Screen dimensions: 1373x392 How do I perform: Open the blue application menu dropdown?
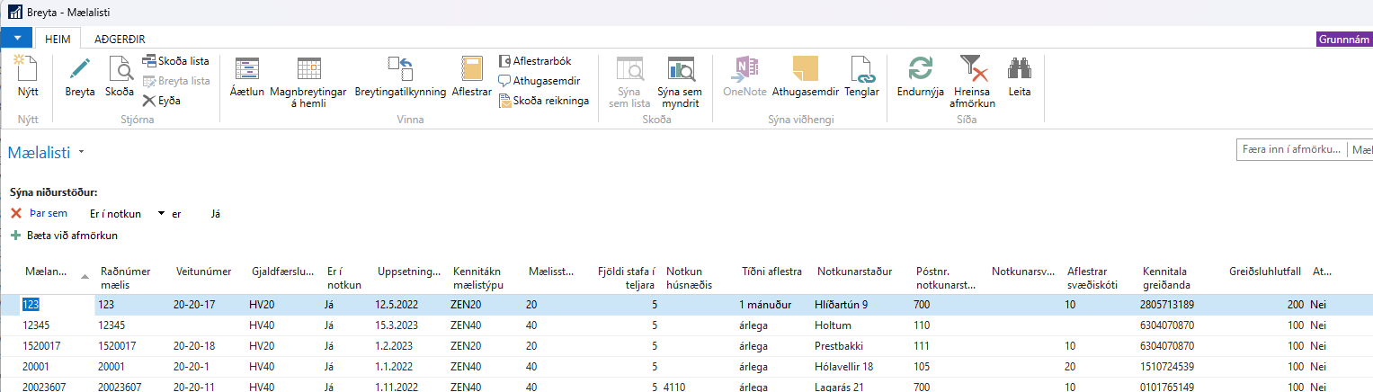click(x=16, y=39)
